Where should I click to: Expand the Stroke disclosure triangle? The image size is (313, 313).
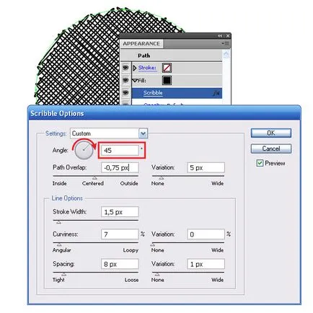135,68
